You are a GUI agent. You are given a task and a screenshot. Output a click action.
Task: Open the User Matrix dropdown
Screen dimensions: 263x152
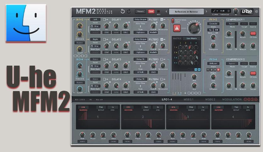click(x=192, y=39)
